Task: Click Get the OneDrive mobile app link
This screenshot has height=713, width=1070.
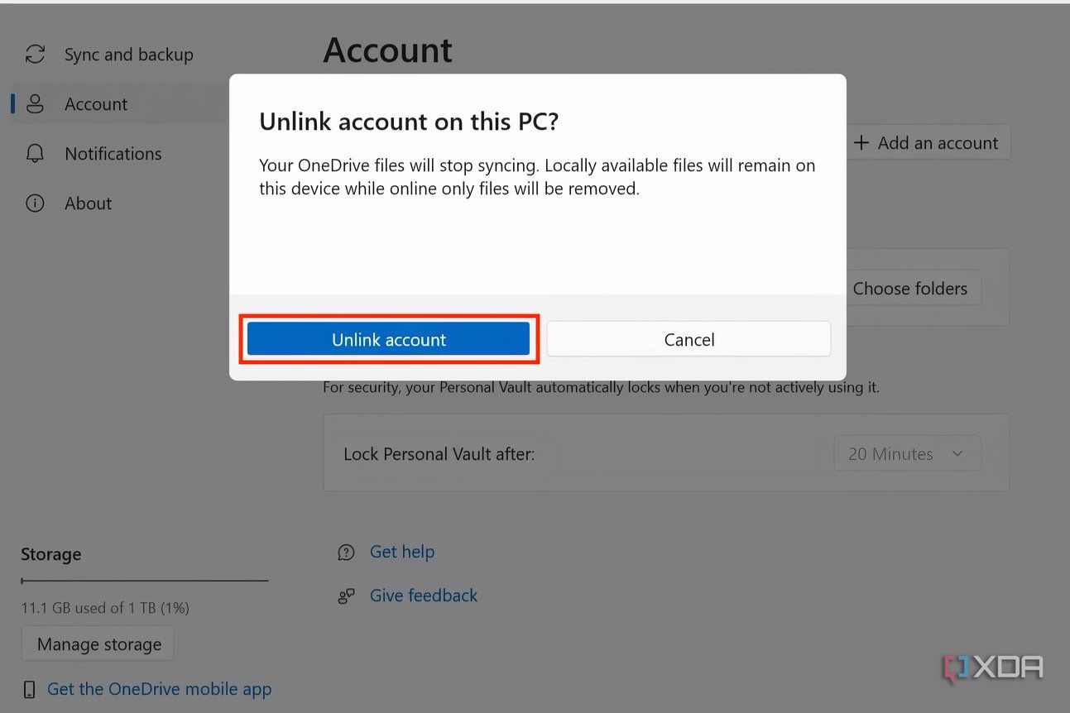Action: (159, 688)
